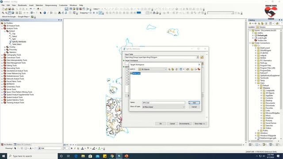The width and height of the screenshot is (283, 159).
Task: Open the Drawing dropdown menu
Action: (9, 148)
